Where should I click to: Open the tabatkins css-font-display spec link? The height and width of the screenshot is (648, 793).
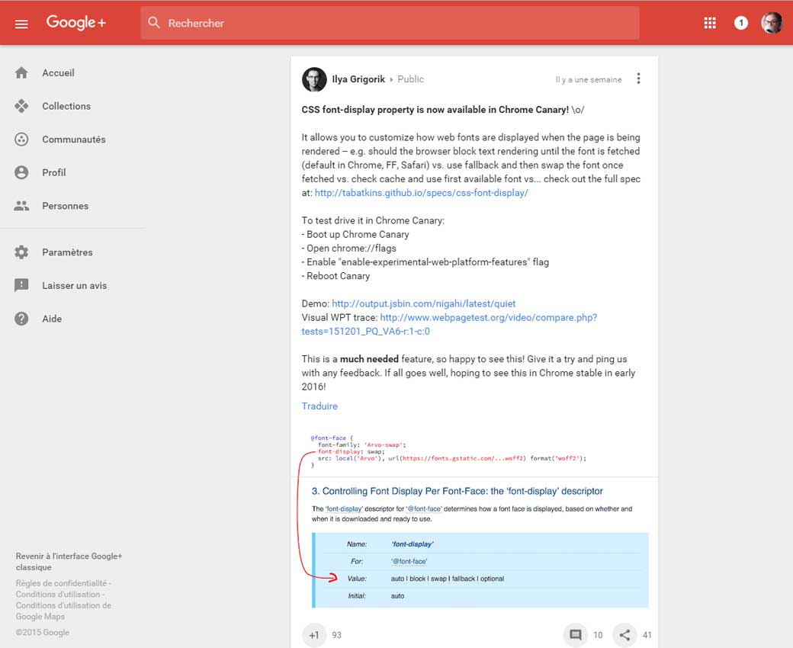421,193
